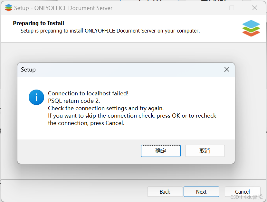The height and width of the screenshot is (202, 267).
Task: Click the 'Setup is preparing to install' subtitle
Action: 110,31
